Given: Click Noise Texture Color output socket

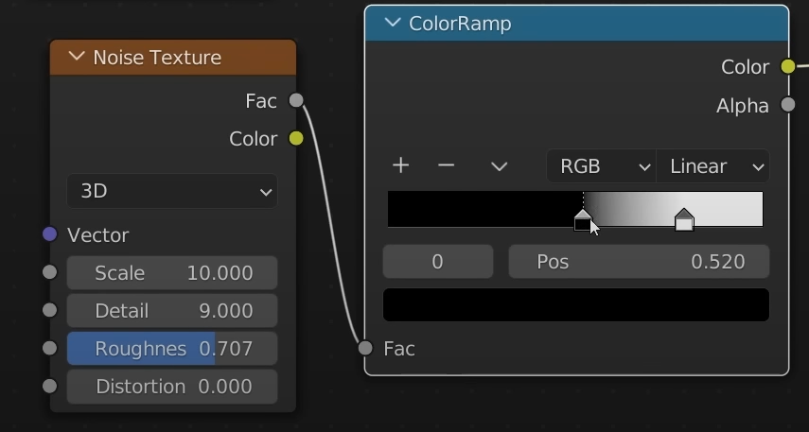Looking at the screenshot, I should click(296, 139).
